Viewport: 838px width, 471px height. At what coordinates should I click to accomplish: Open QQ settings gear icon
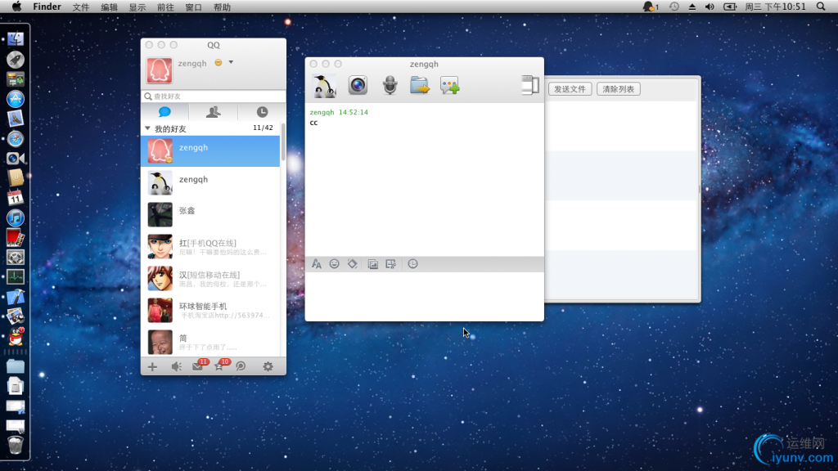[x=268, y=366]
